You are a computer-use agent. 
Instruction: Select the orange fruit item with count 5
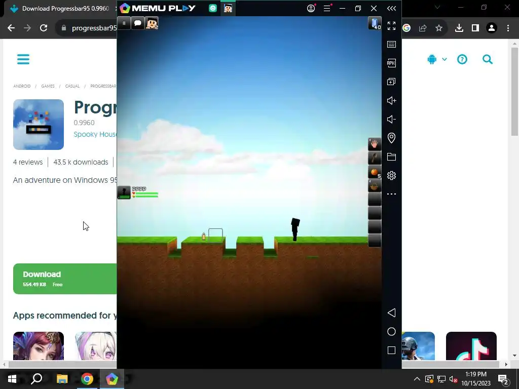(x=375, y=172)
